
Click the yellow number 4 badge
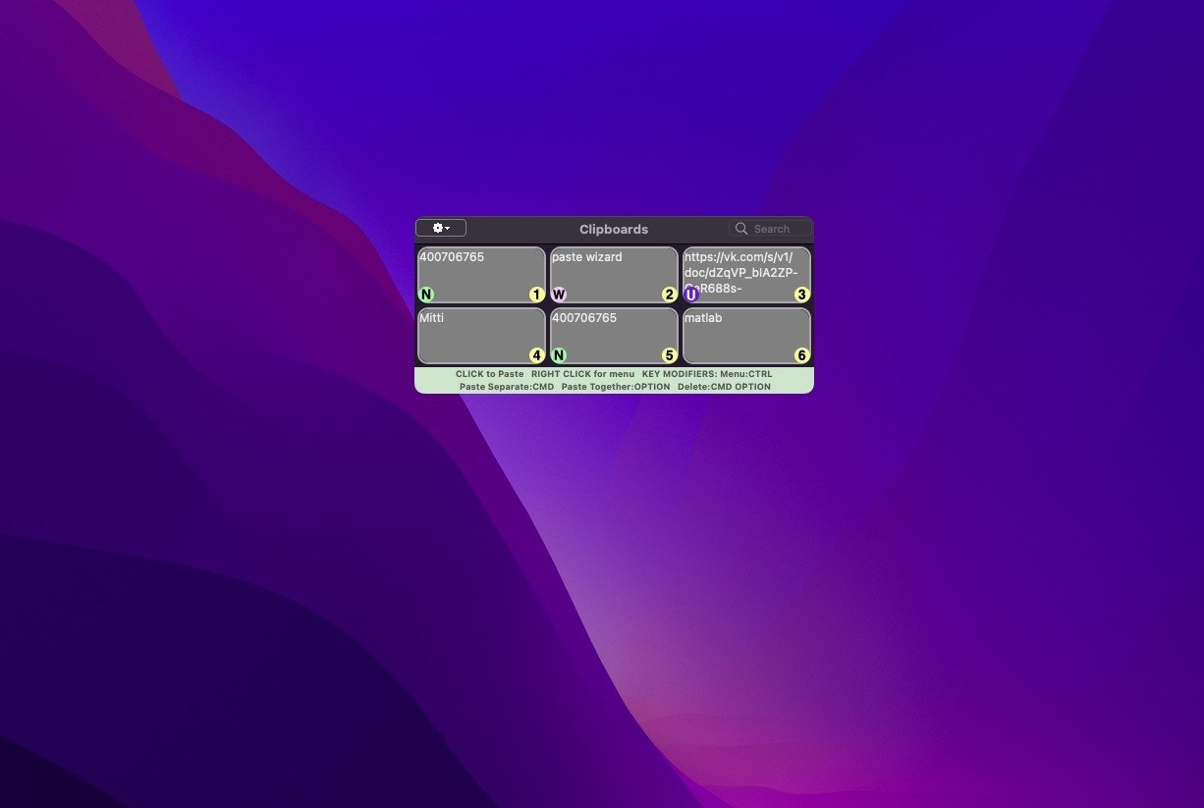tap(536, 355)
